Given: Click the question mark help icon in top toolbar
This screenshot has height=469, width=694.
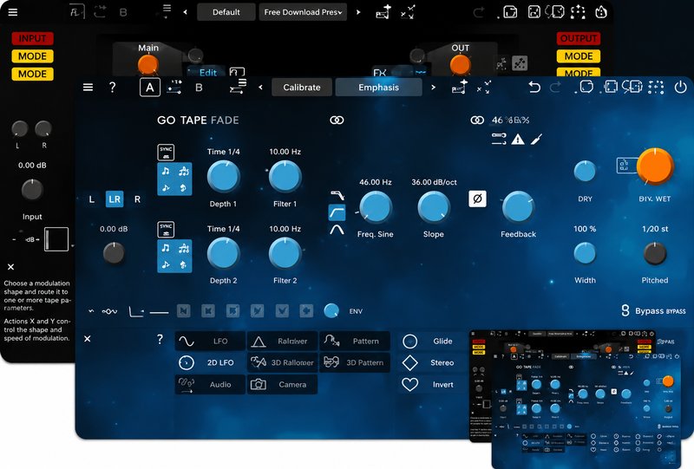Looking at the screenshot, I should pos(113,88).
